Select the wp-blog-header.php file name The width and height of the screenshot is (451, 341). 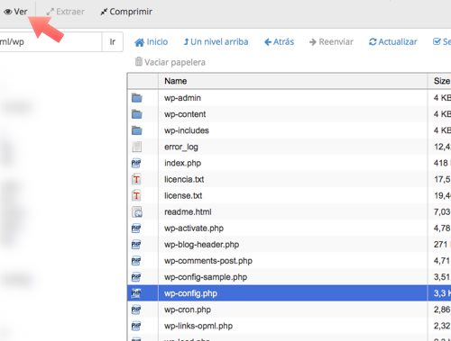(x=201, y=245)
